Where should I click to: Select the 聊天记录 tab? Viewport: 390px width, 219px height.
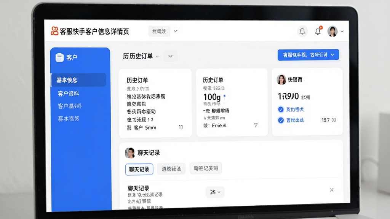coord(139,169)
